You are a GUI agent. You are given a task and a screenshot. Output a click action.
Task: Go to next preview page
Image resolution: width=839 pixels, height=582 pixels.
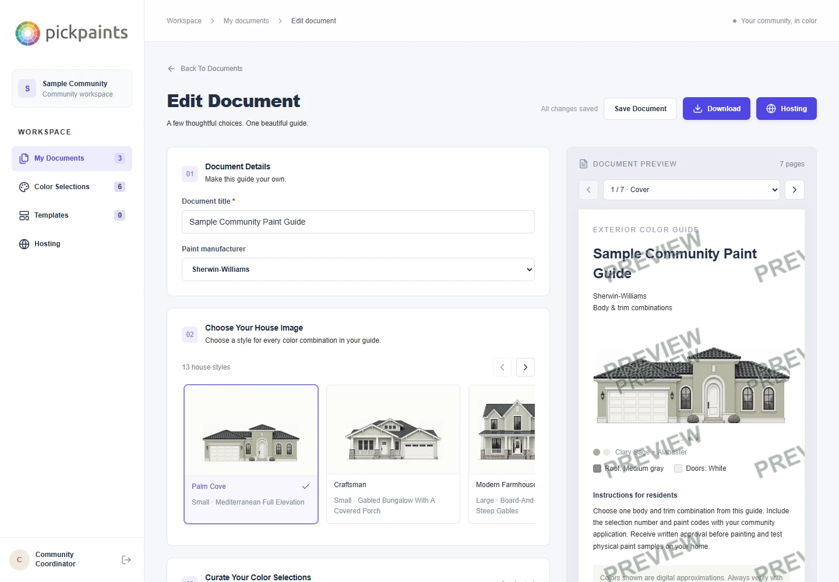(x=795, y=190)
